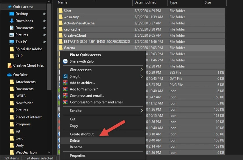Click Compress to "Temp.rar" and email

tap(97, 102)
